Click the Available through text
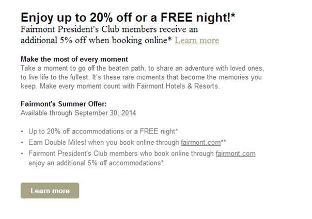 46,113
